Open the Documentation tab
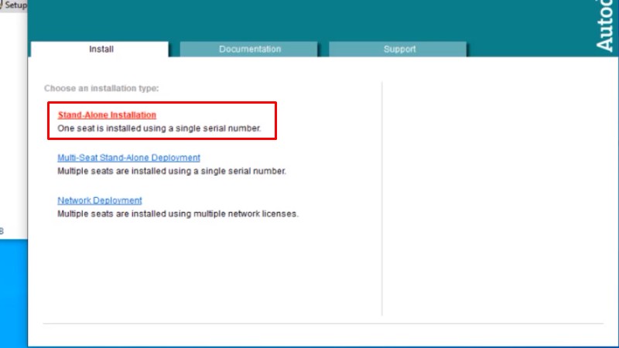 [250, 49]
